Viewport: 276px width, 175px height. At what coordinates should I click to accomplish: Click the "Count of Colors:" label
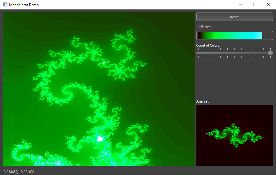pyautogui.click(x=208, y=45)
